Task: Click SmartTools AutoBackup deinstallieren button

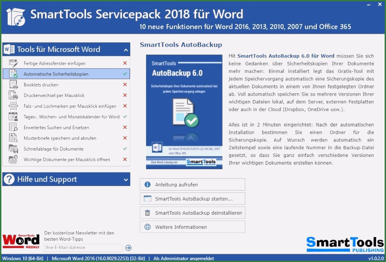Action: coord(193,213)
